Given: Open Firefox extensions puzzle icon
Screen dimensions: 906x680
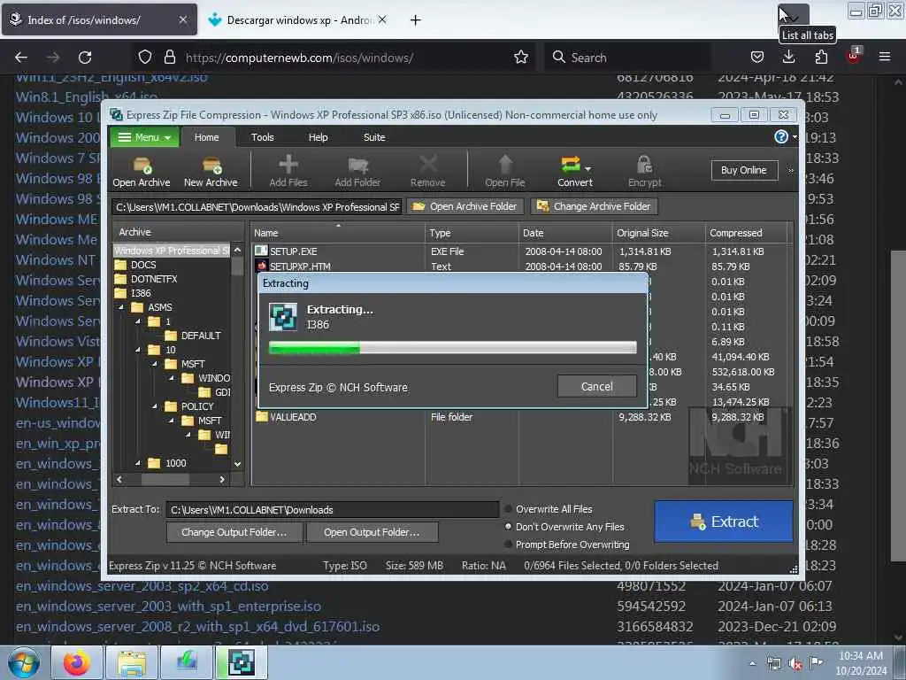Looking at the screenshot, I should tap(821, 58).
